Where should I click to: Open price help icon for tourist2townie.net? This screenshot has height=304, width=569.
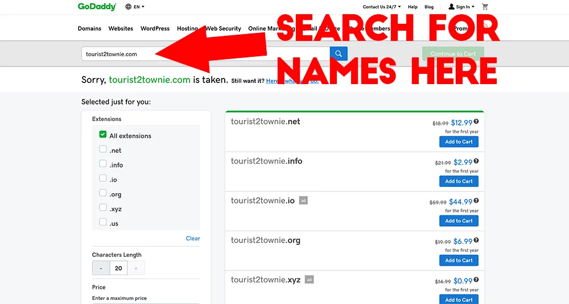pos(476,122)
